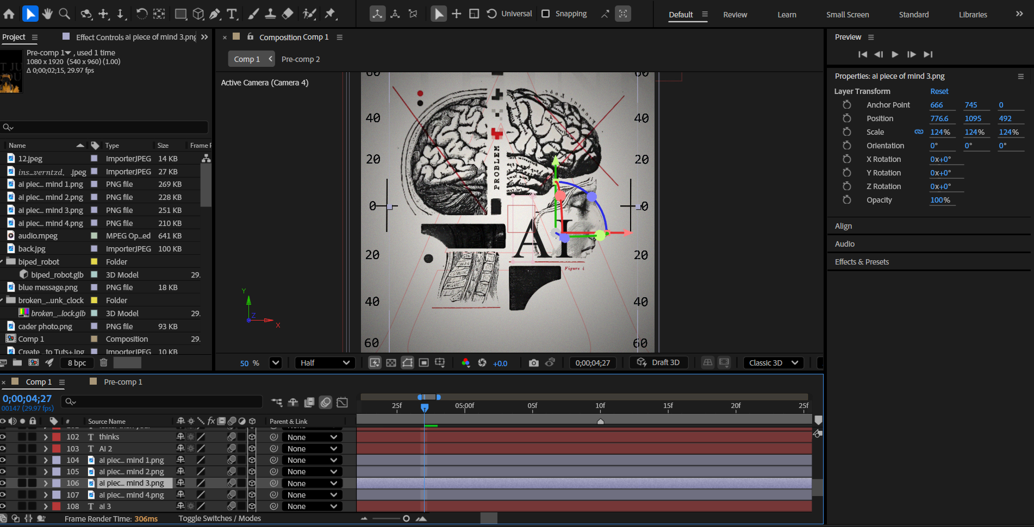
Task: Expand layer 104 properties
Action: tap(46, 460)
